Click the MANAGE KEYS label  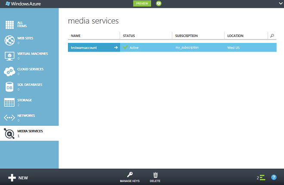pyautogui.click(x=130, y=181)
